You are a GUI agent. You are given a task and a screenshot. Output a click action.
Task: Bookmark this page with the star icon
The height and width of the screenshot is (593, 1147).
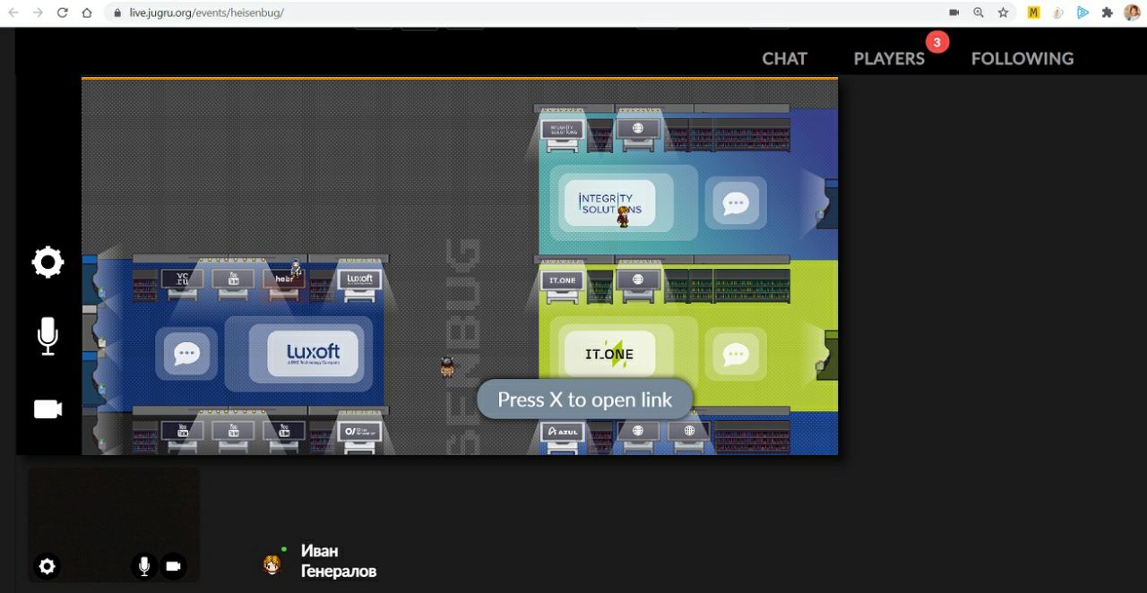click(x=1003, y=13)
